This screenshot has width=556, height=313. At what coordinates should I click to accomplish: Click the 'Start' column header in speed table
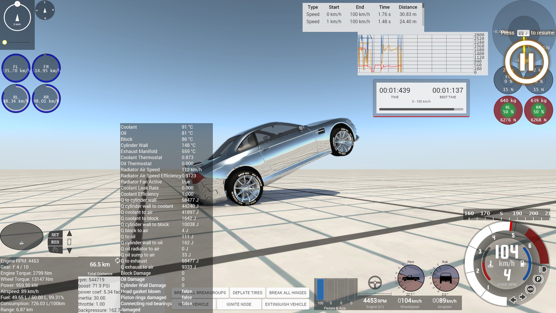[x=334, y=7]
